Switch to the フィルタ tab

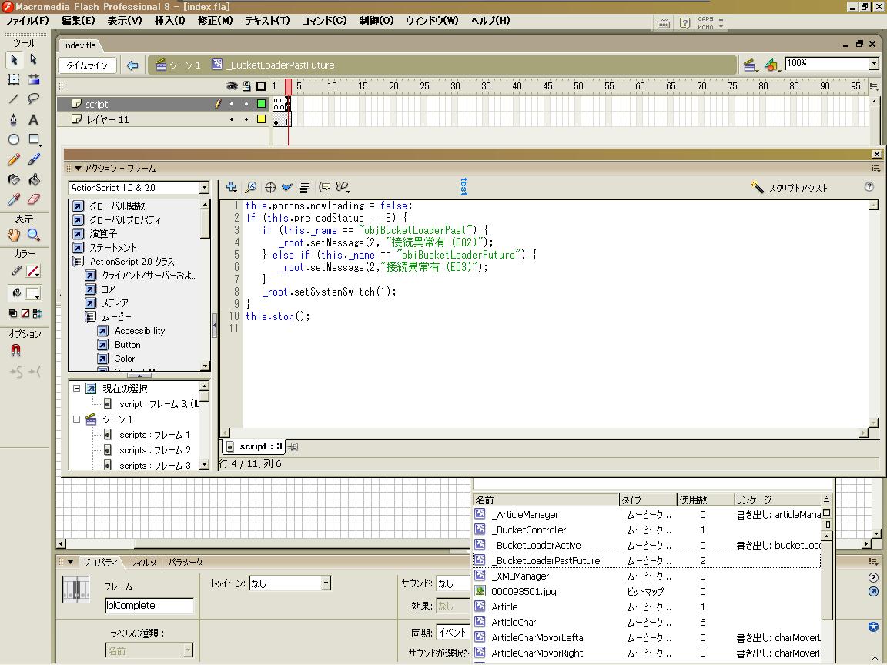tap(142, 563)
